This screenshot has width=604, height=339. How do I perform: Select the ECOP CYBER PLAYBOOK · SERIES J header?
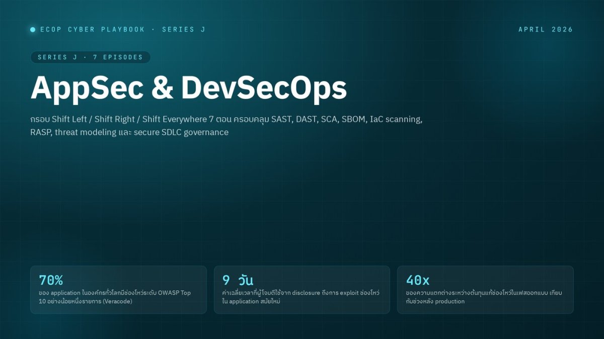click(x=123, y=30)
